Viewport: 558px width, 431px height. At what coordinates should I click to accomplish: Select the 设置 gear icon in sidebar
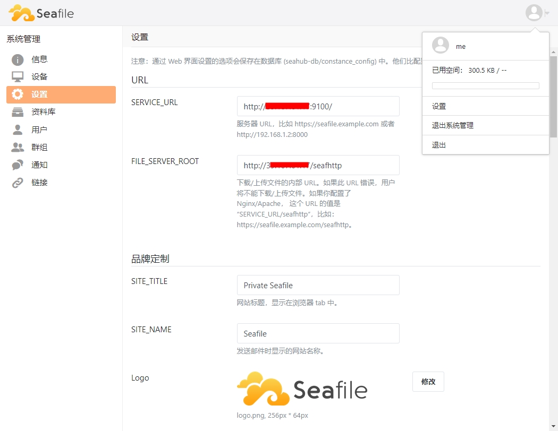[x=18, y=94]
